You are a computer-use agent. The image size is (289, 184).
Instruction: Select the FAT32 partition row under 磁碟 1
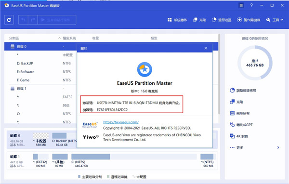[40, 97]
